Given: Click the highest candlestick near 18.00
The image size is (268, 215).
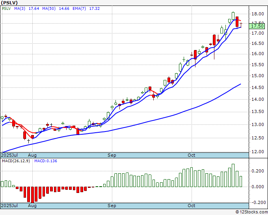Looking at the screenshot, I should click(233, 16).
